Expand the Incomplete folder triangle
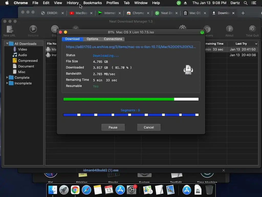262x197 pixels. pyautogui.click(x=7, y=83)
